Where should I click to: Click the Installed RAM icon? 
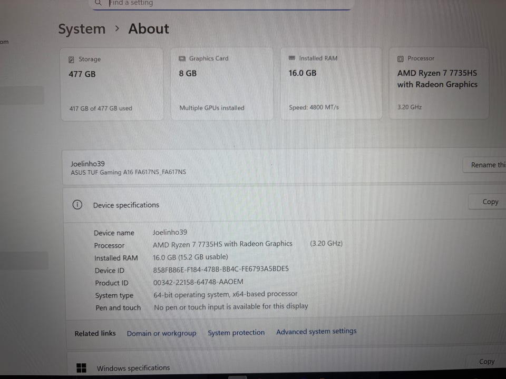tap(292, 58)
